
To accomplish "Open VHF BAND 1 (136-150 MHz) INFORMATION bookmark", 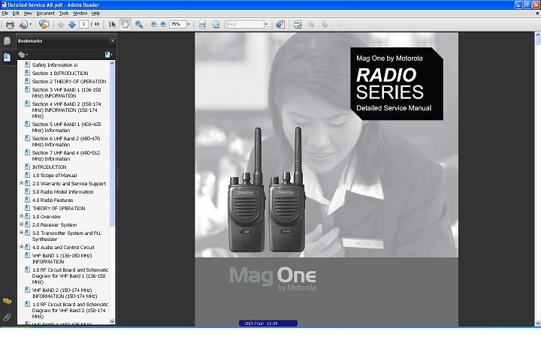I will (62, 258).
